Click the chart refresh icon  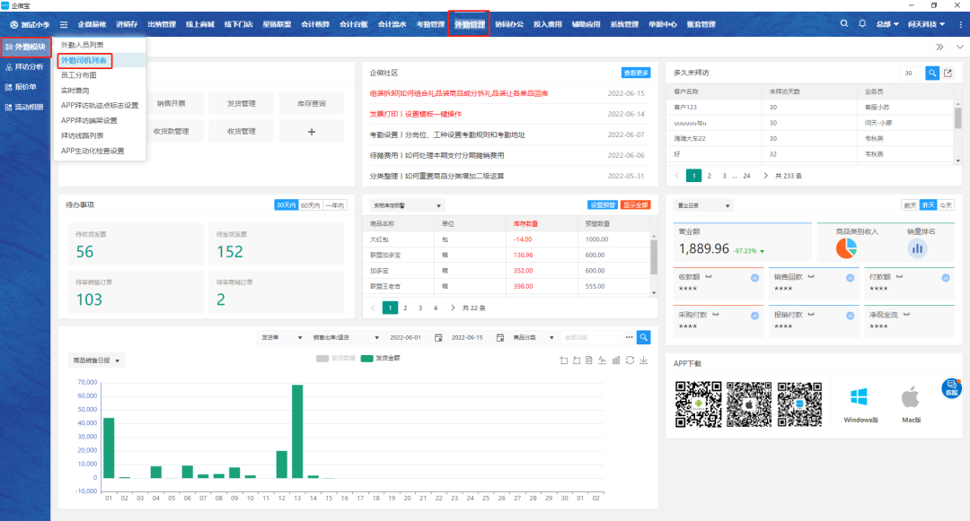coord(630,360)
